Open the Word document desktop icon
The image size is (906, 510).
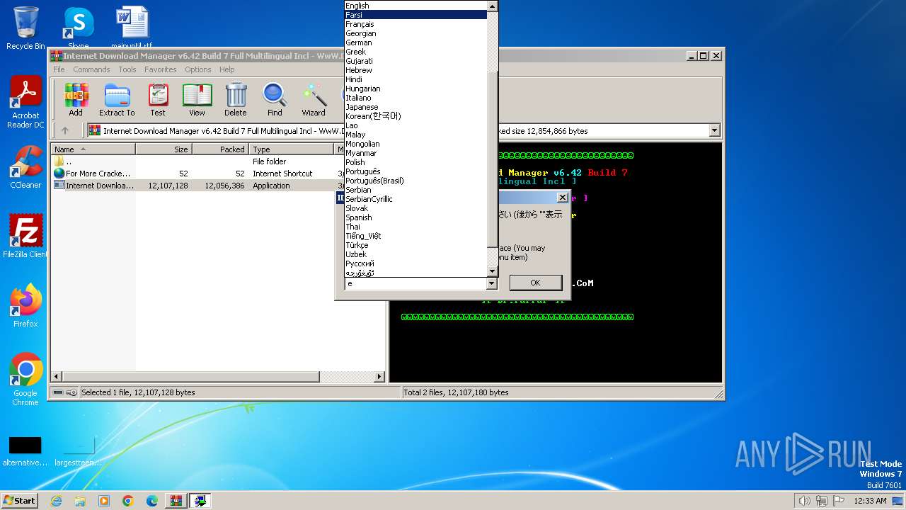pyautogui.click(x=132, y=28)
